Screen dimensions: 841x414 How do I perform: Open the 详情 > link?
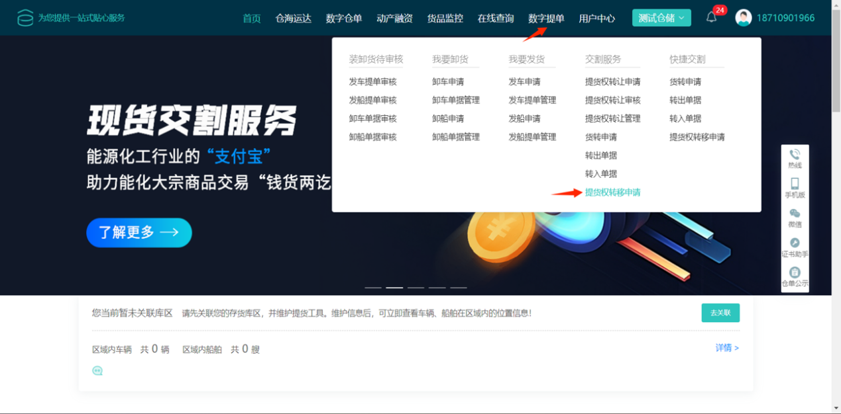coord(726,348)
